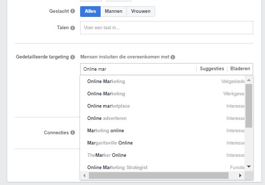This screenshot has height=185, width=265.
Task: Click info icon after 'Mensen insluiten die overeenkomen met'
Action: [x=173, y=57]
